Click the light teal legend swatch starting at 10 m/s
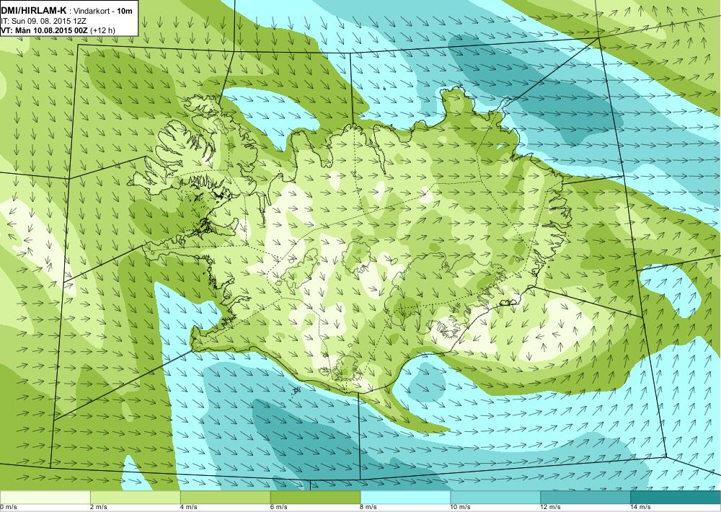Image resolution: width=721 pixels, height=512 pixels. tap(496, 498)
